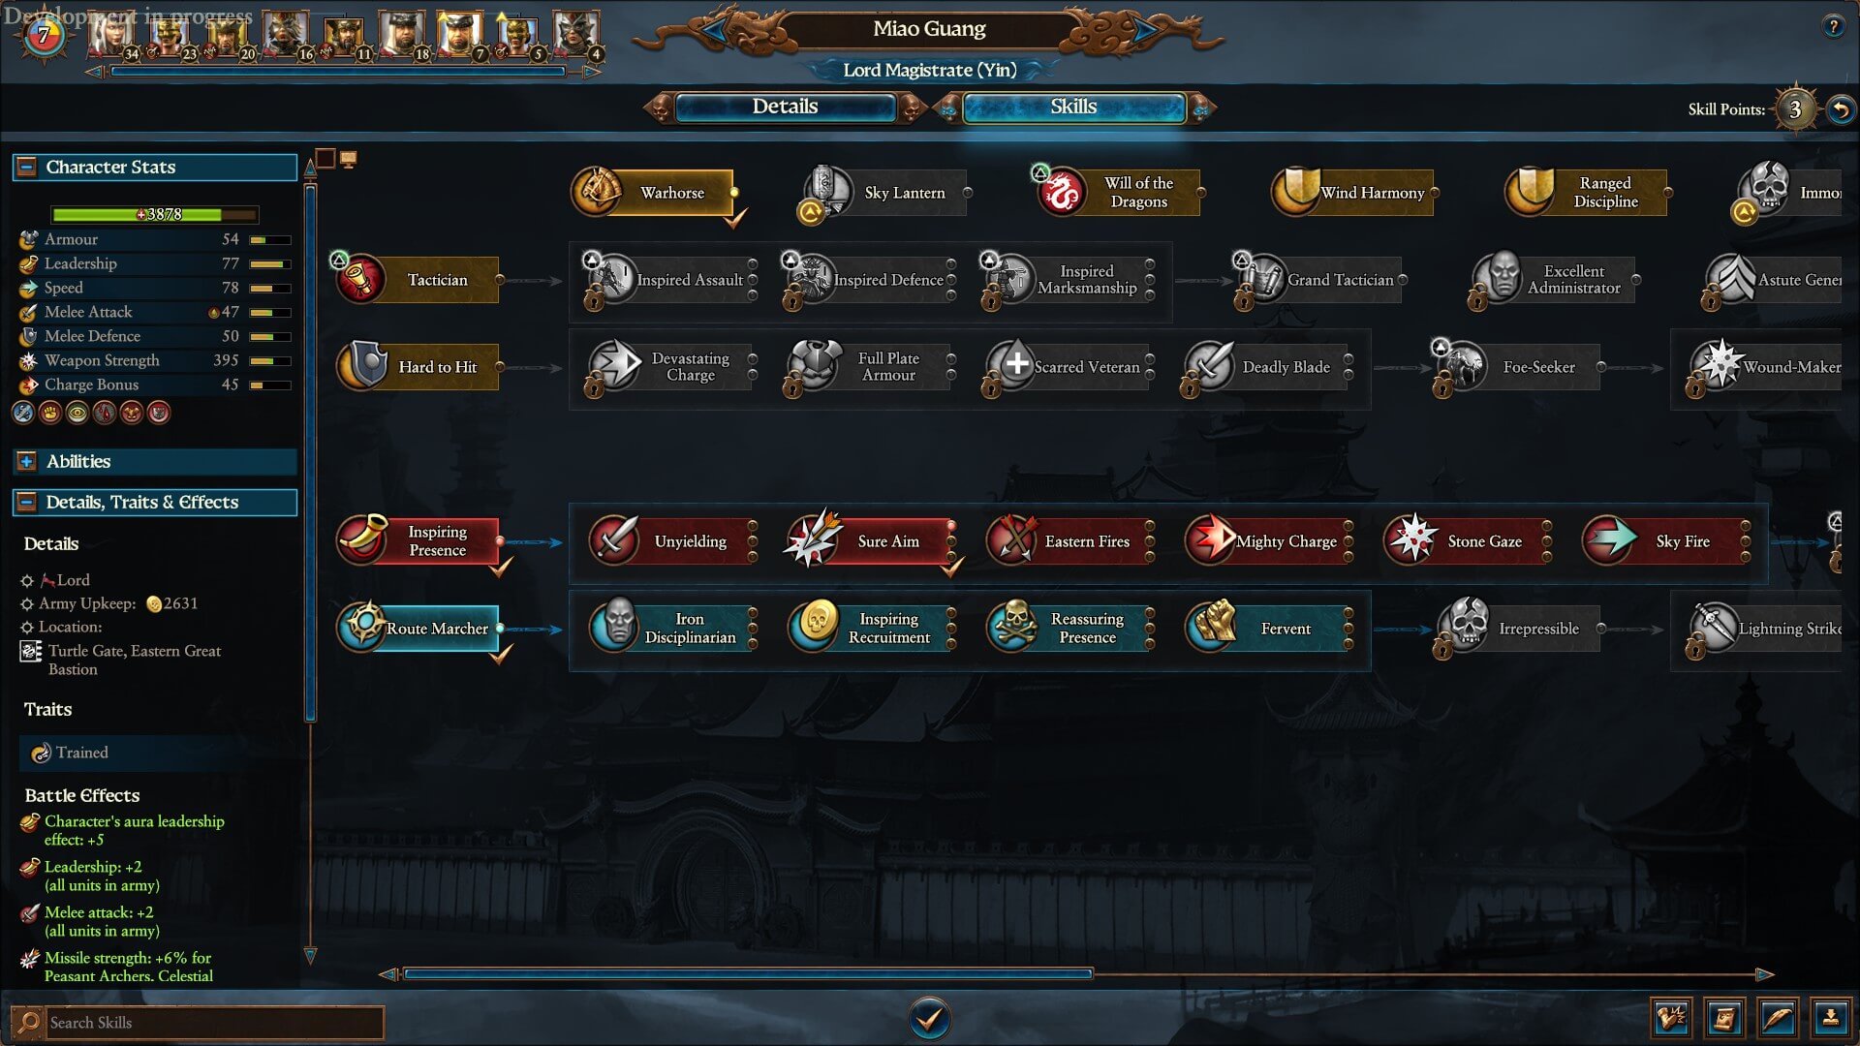Expand the Abilities section
Viewport: 1860px width, 1046px height.
tap(27, 462)
